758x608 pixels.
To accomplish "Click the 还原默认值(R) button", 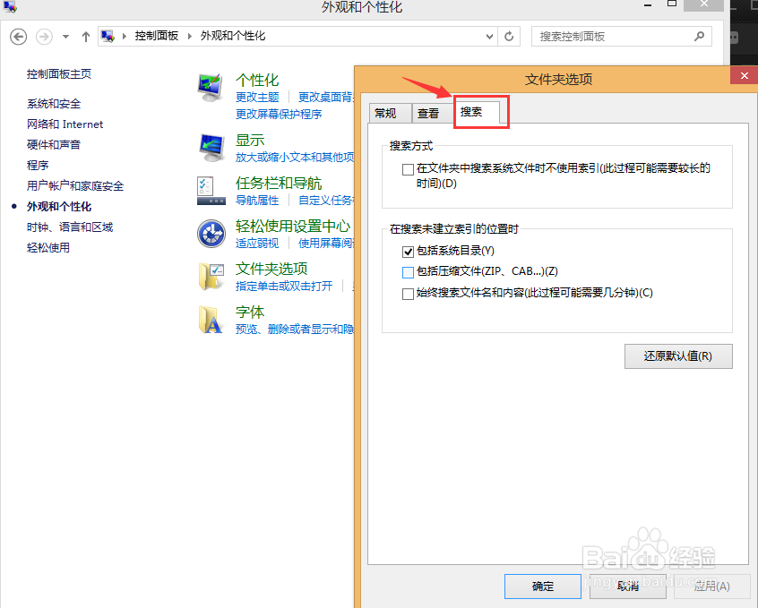I will [x=678, y=356].
